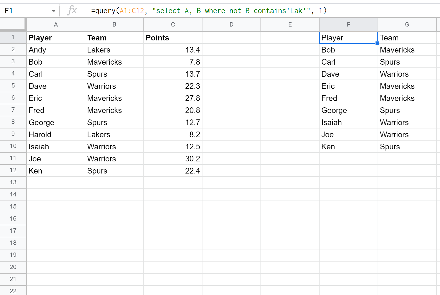The image size is (440, 295).
Task: Select the Team cell in column G
Action: click(407, 38)
